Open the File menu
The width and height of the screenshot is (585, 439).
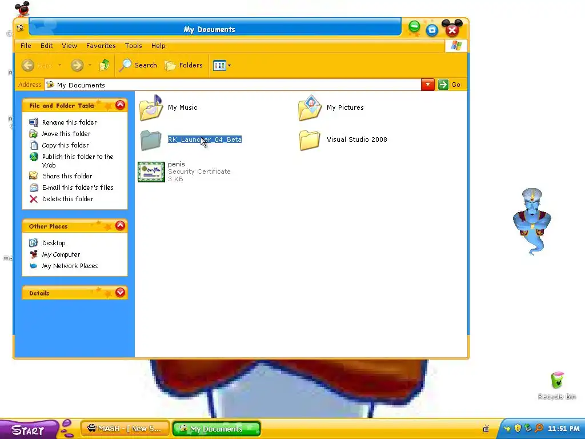tap(26, 46)
